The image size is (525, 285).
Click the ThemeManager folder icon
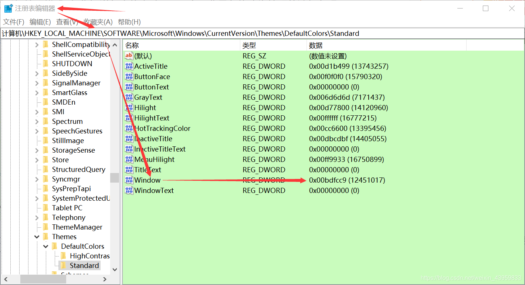coord(46,227)
